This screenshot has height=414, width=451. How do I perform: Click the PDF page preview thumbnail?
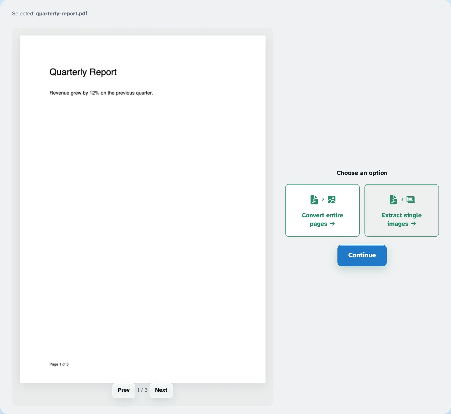pyautogui.click(x=143, y=209)
